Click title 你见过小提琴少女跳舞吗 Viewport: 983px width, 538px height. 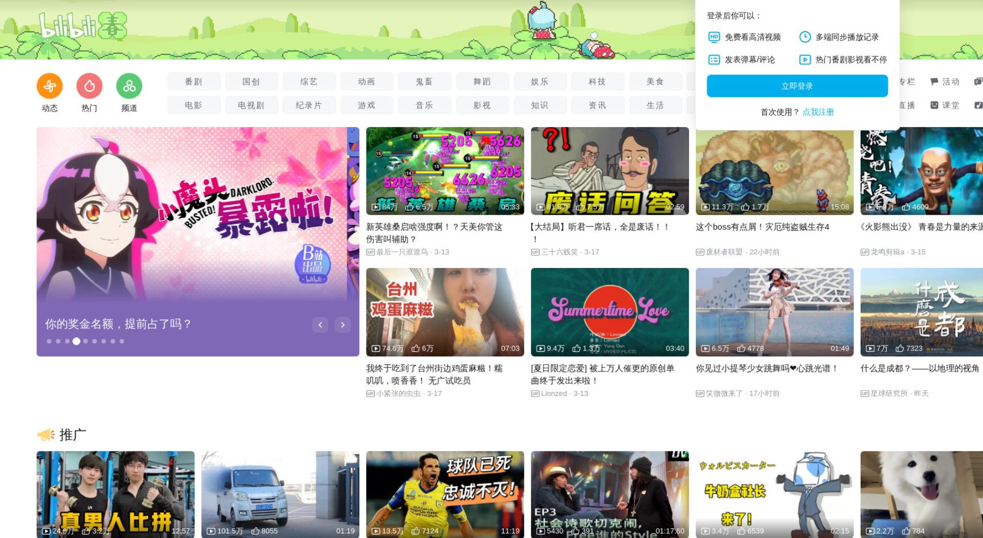(767, 368)
